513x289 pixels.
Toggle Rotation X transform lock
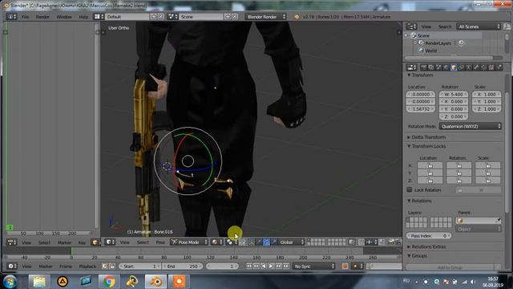tap(458, 166)
